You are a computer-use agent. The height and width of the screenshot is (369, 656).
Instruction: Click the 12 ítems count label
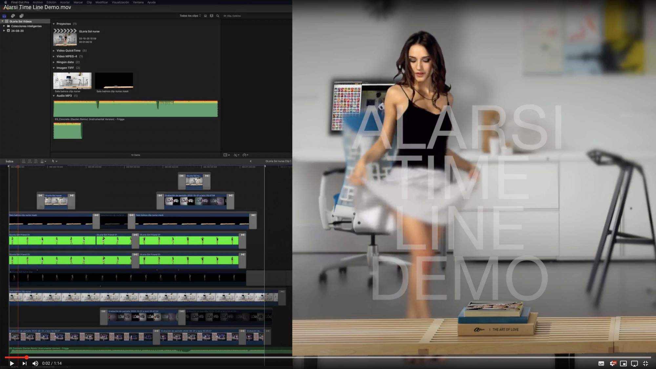135,155
